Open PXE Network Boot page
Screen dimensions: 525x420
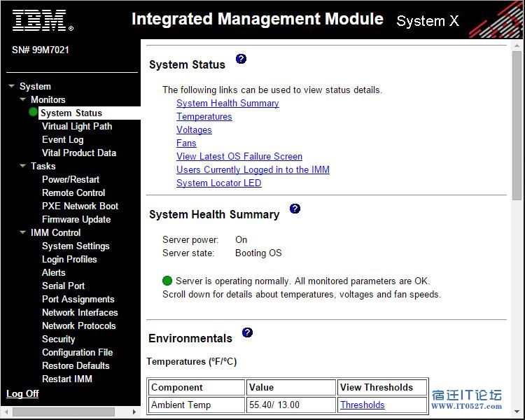(80, 206)
